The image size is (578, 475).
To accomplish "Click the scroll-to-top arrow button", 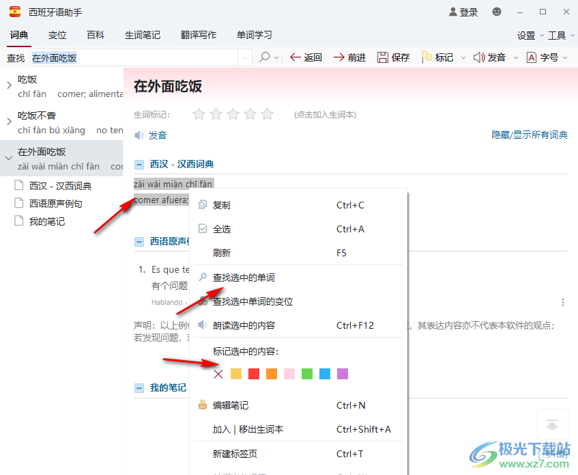I will coord(552,425).
